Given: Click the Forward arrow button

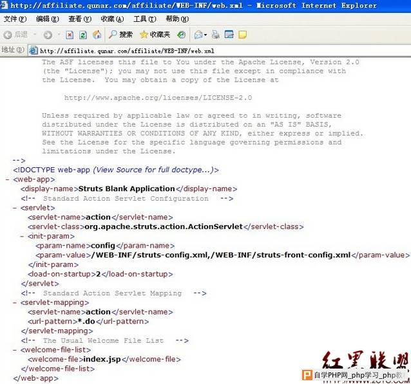Looking at the screenshot, I should click(48, 35).
